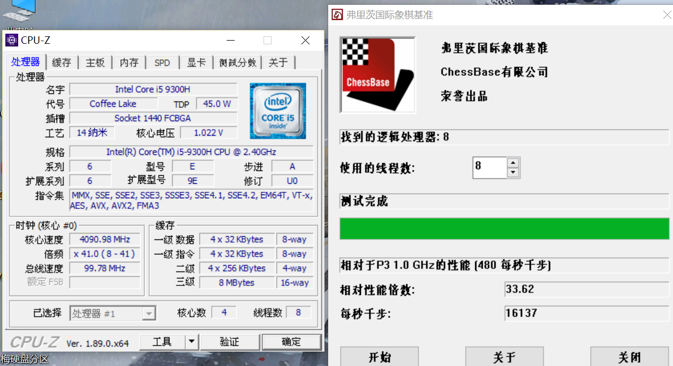The width and height of the screenshot is (673, 366).
Task: Click the 关闭 button in Fritz benchmark
Action: (630, 357)
